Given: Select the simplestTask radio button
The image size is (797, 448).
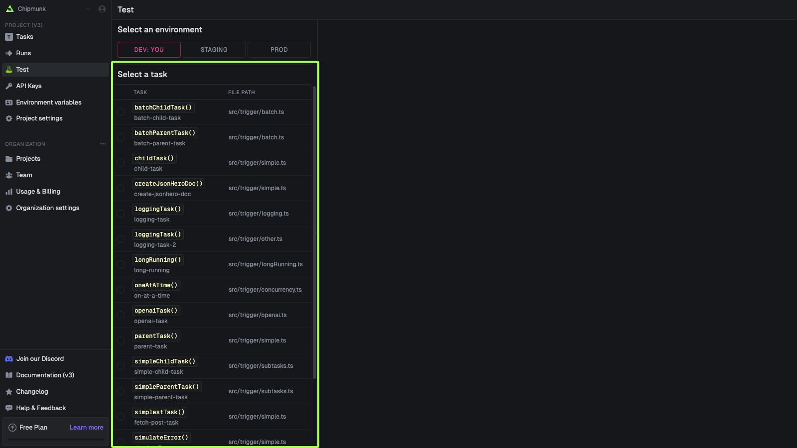Looking at the screenshot, I should click(x=121, y=417).
